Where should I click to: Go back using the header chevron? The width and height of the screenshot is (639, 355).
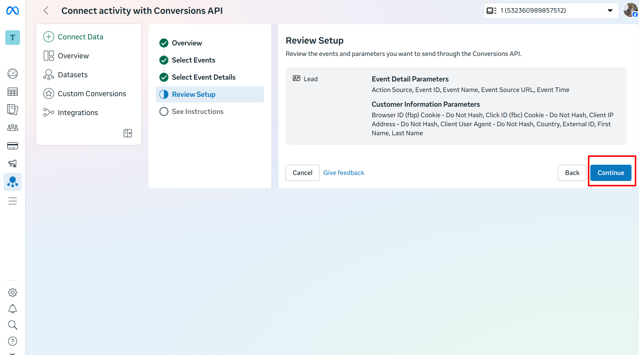click(x=46, y=11)
